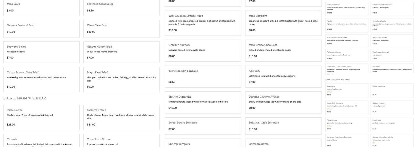Click the right dietary icon under Vegan Gyoza
414x147 pixels.
pos(331,126)
